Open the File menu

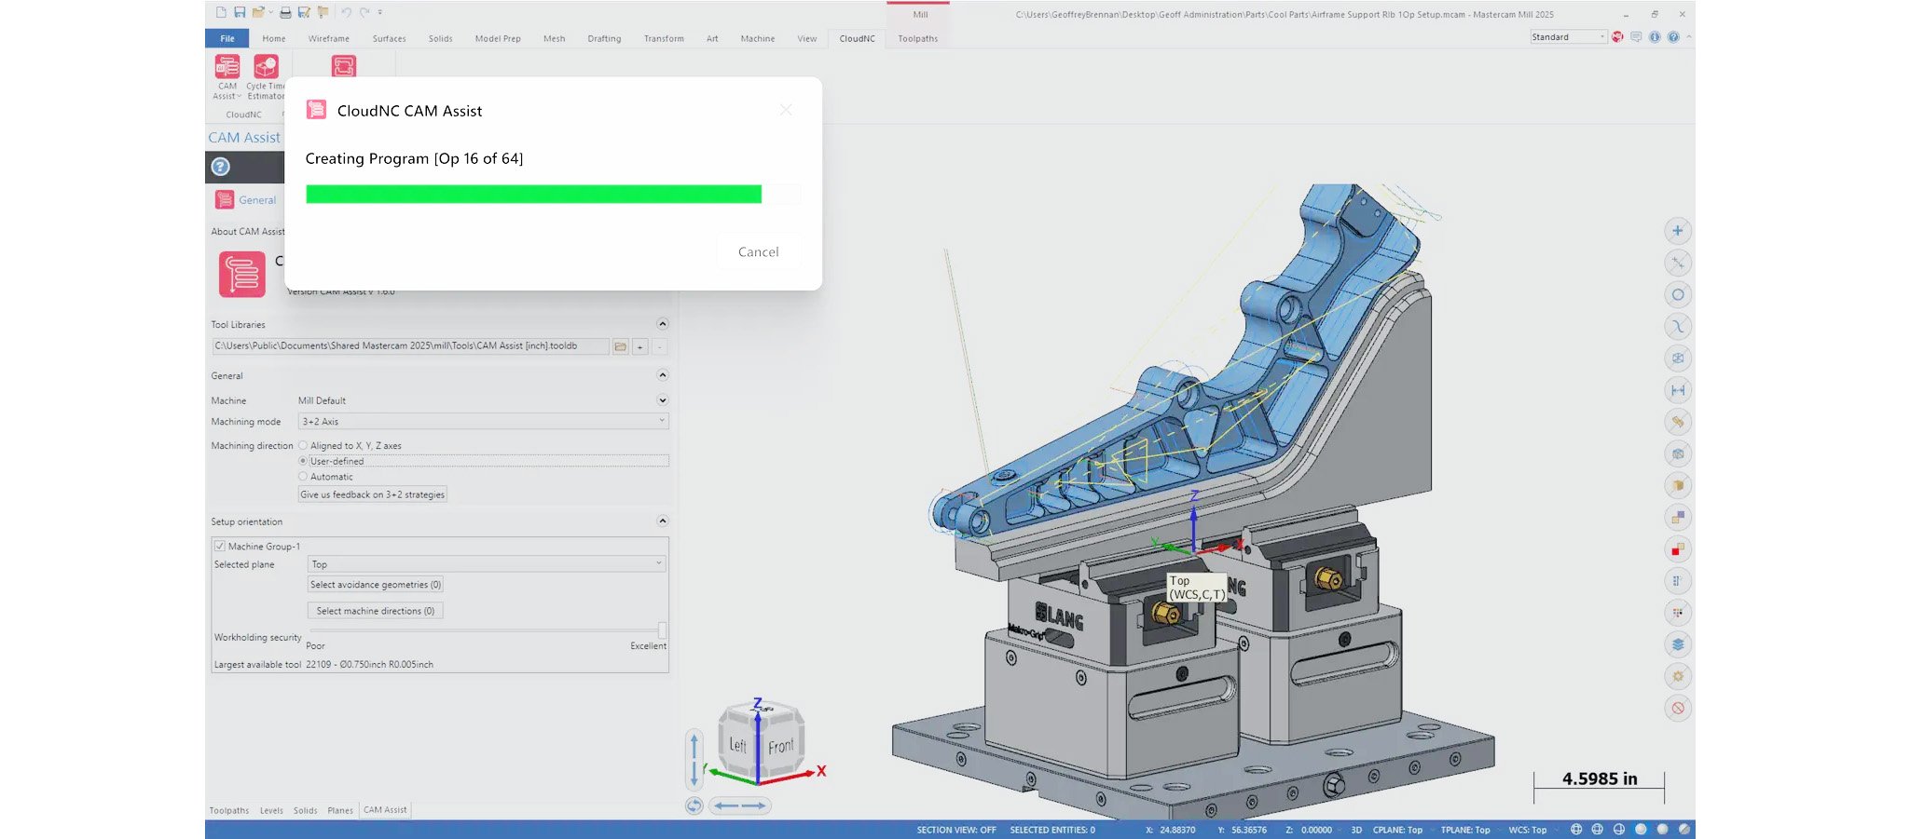point(227,38)
